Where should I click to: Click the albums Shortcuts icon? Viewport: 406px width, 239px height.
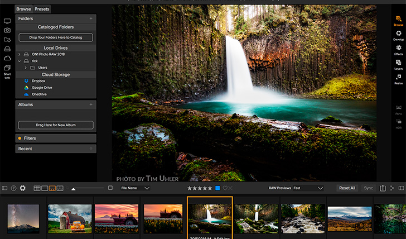point(7,68)
